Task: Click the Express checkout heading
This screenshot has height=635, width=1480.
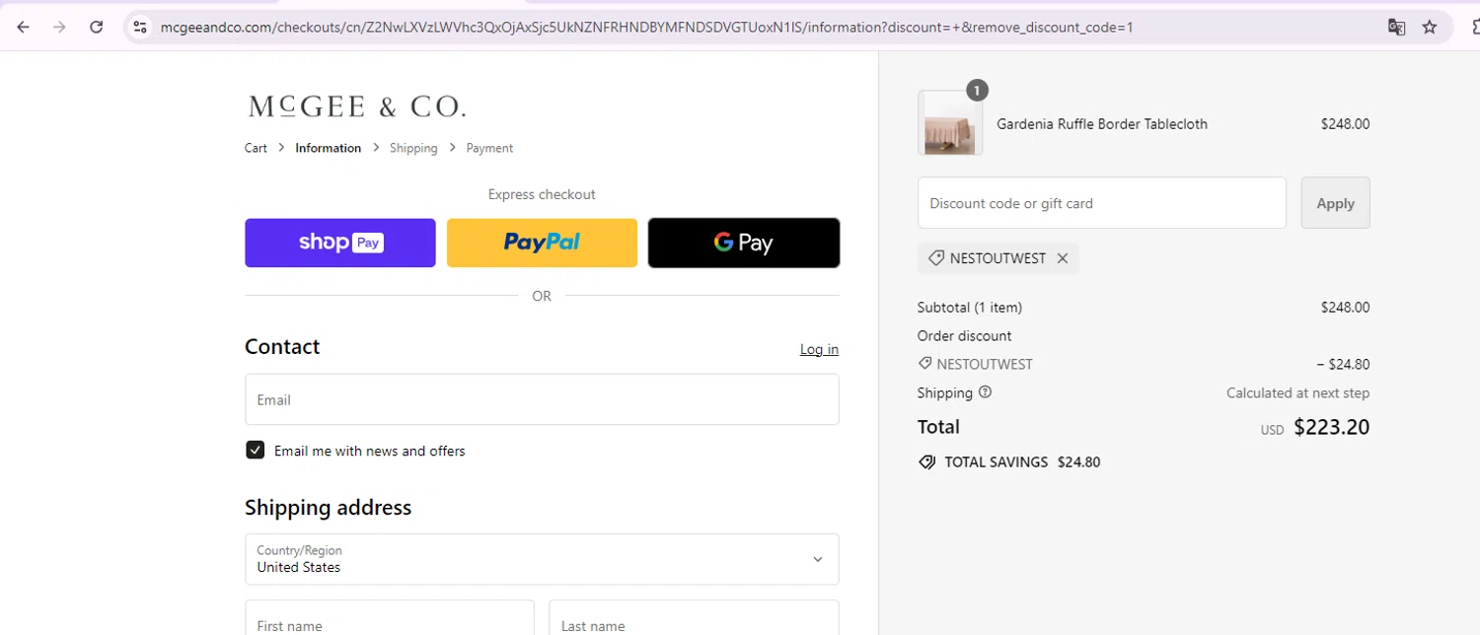Action: point(542,194)
